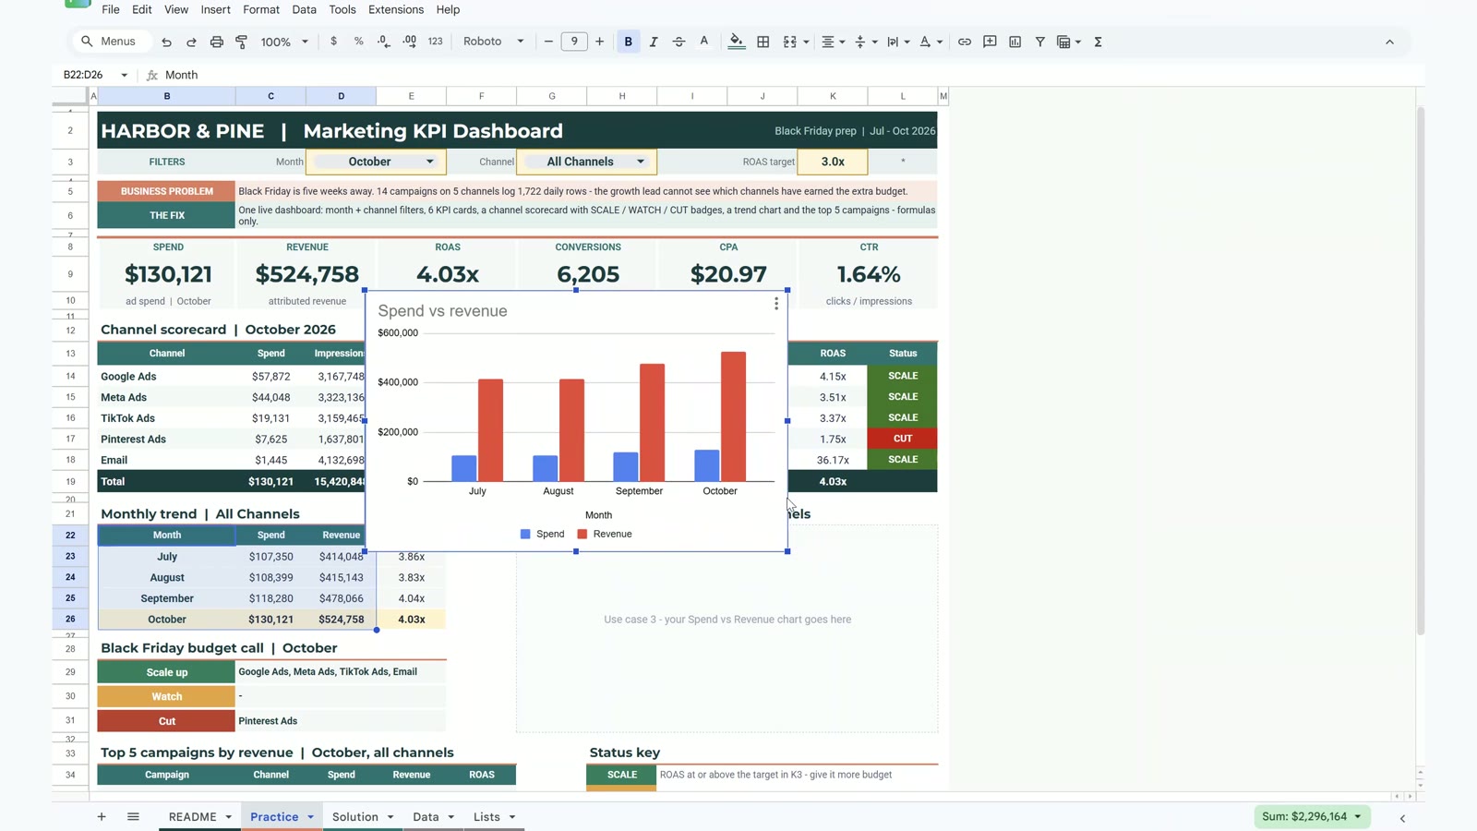Click the insert chart icon

tap(1015, 42)
